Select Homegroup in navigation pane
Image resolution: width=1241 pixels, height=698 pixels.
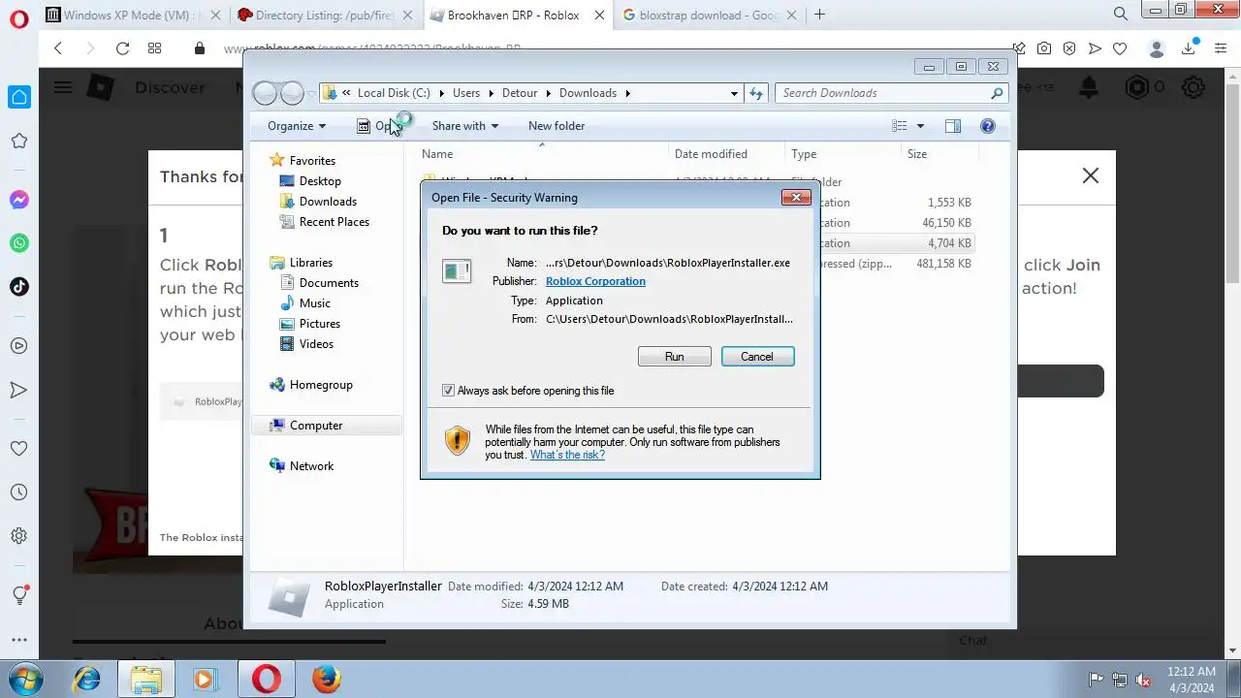click(x=321, y=385)
